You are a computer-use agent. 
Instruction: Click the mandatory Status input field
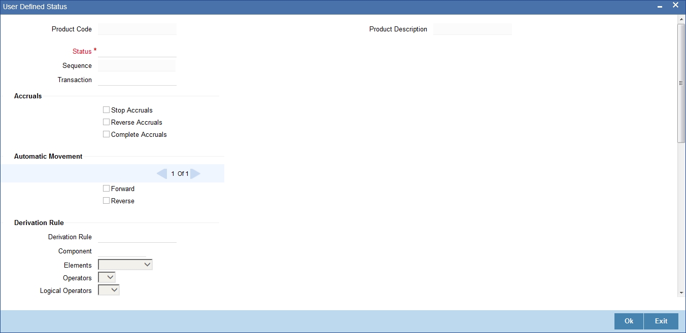tap(137, 51)
